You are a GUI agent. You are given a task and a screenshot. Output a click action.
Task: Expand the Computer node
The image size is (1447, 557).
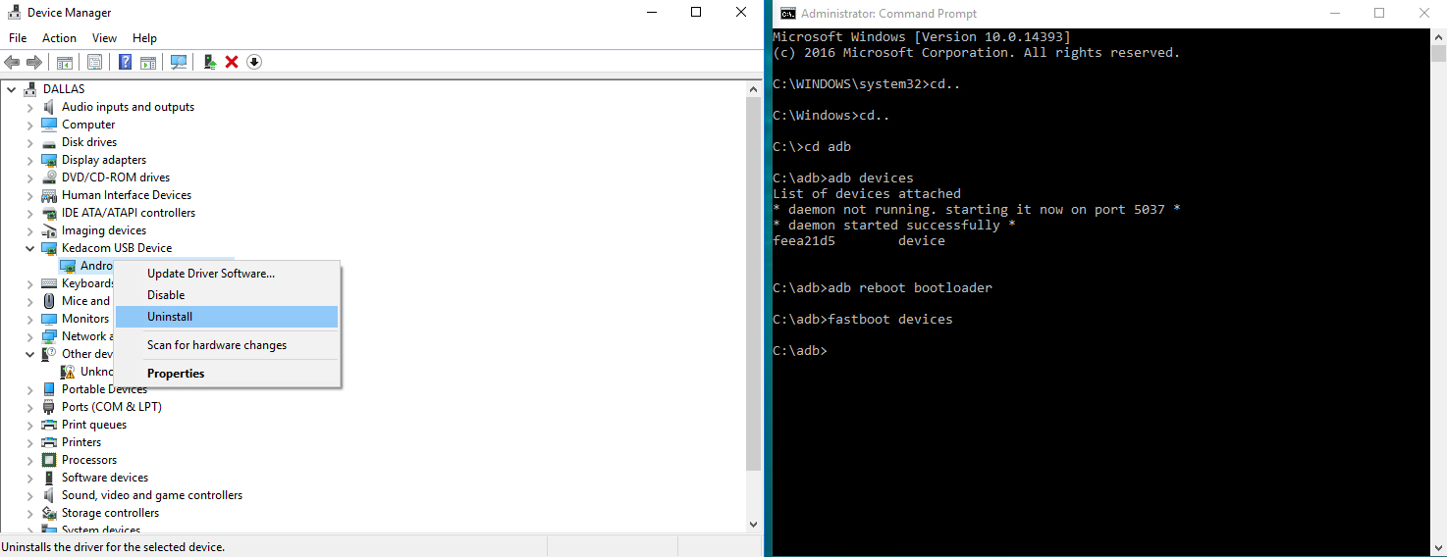coord(30,125)
